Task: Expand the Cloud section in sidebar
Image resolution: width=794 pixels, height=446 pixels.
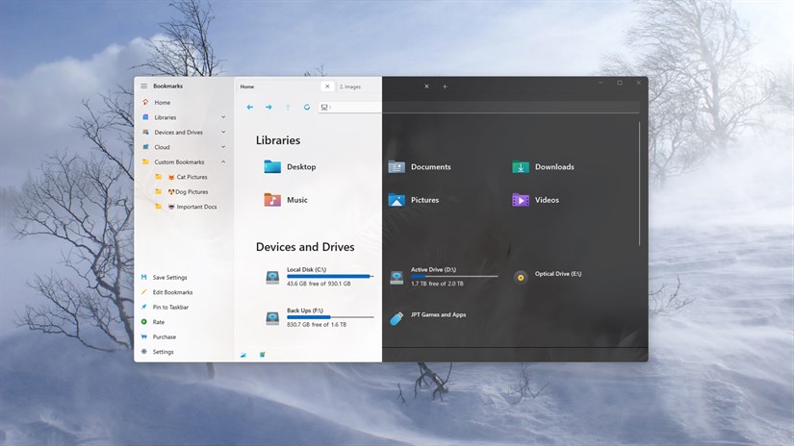Action: pos(223,147)
